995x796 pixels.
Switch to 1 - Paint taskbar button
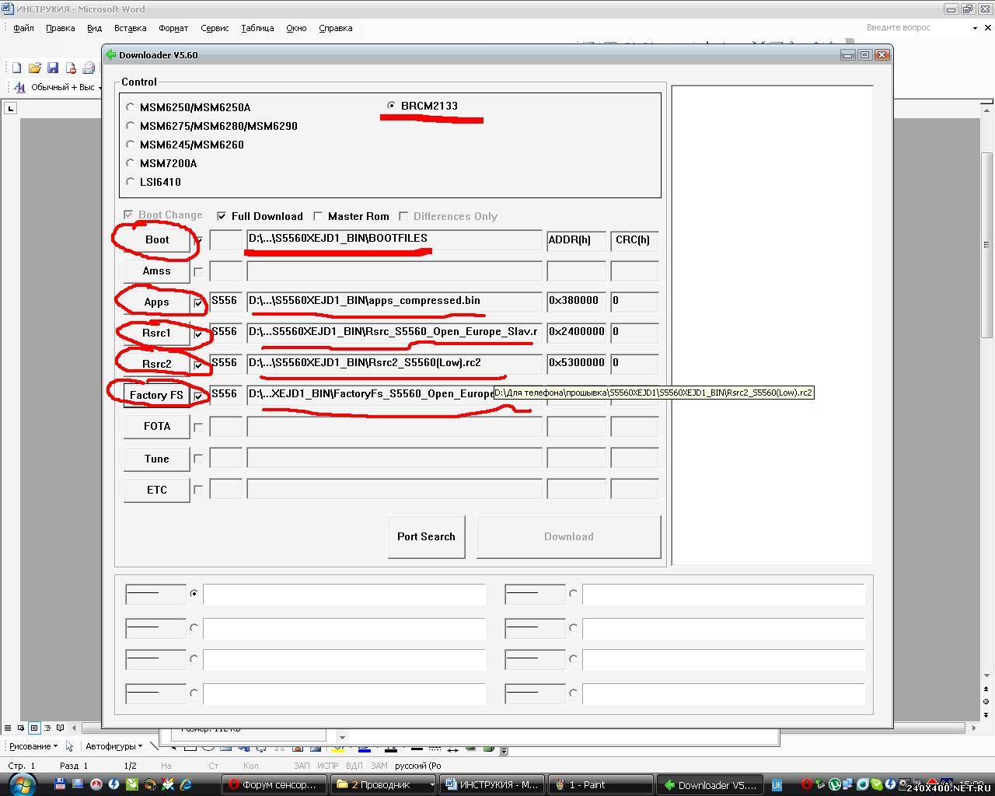[599, 785]
